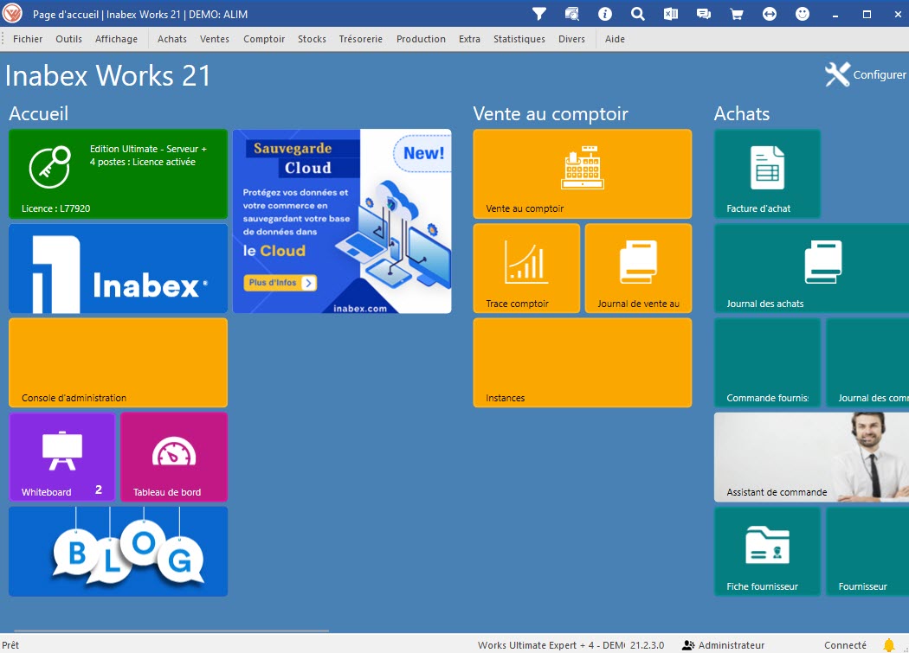
Task: Click the Sauvegarde Cloud banner
Action: click(341, 221)
